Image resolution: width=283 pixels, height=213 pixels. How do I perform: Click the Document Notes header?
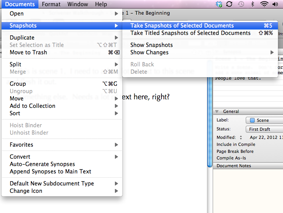coord(248,166)
